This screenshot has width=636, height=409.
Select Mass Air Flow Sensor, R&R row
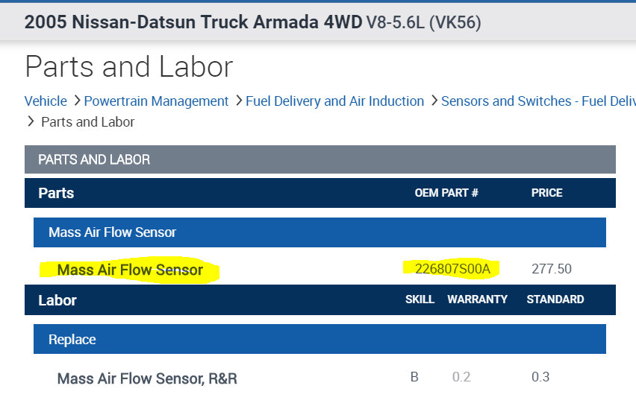coord(147,378)
